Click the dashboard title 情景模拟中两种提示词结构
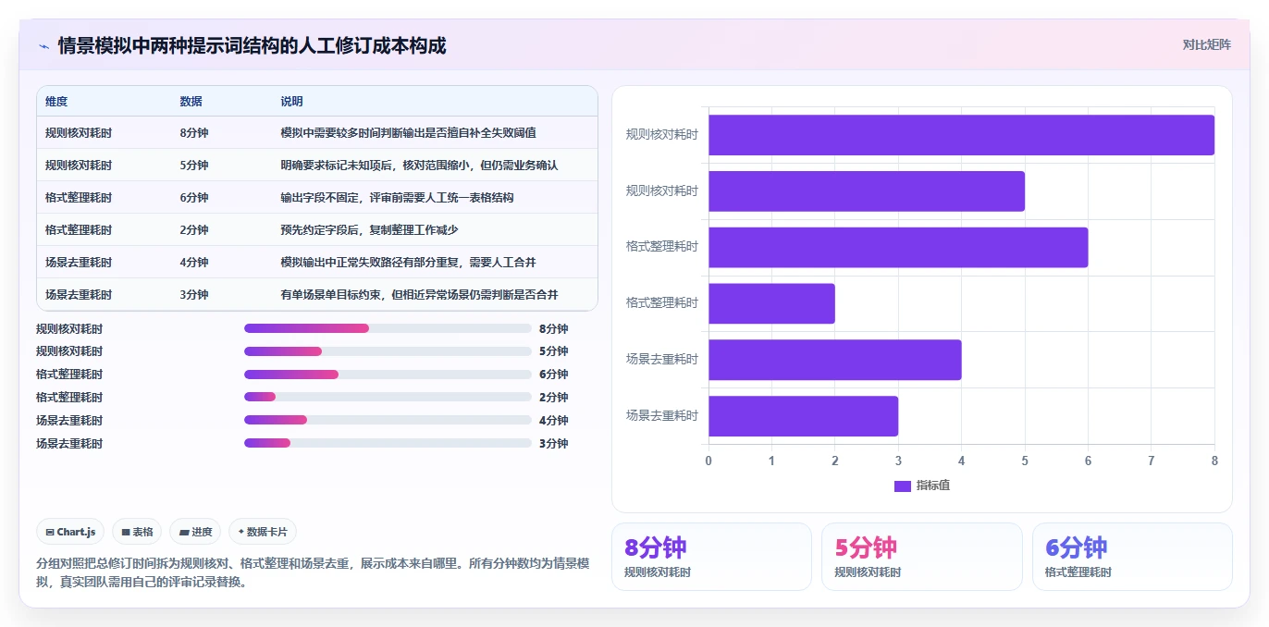 tap(252, 45)
